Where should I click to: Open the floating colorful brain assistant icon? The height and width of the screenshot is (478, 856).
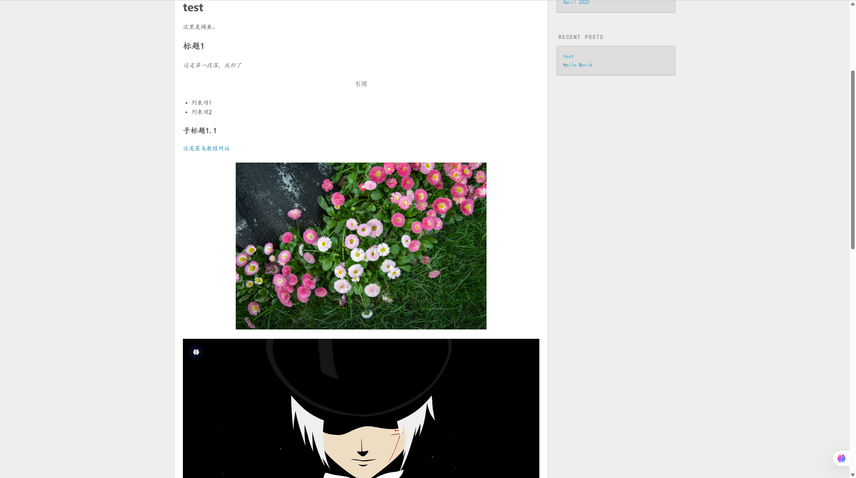coord(841,458)
